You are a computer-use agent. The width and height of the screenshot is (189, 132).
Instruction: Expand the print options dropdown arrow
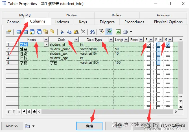click(131, 32)
